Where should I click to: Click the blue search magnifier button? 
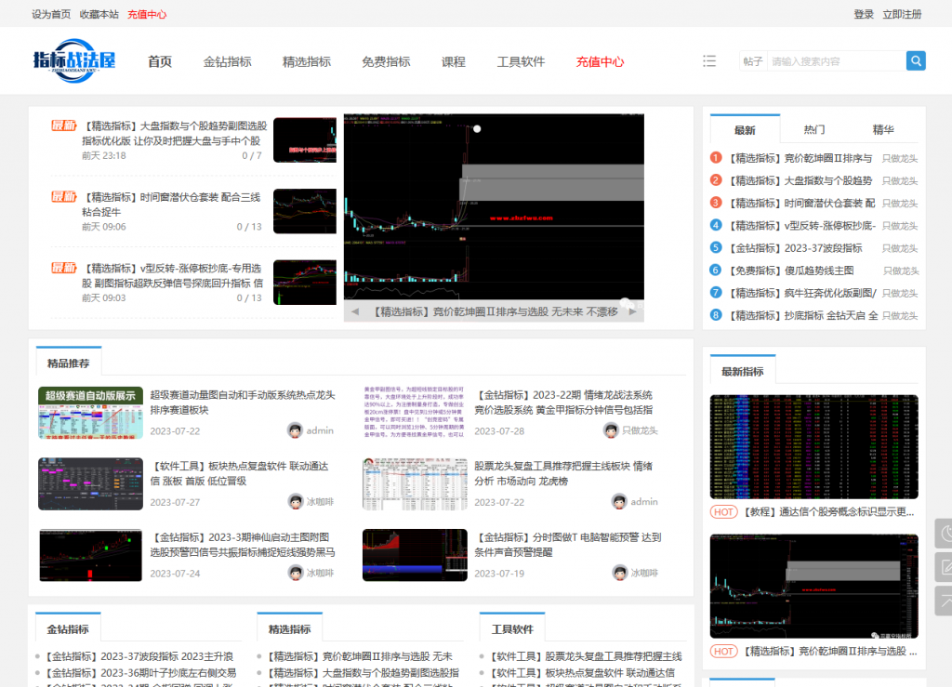coord(916,61)
